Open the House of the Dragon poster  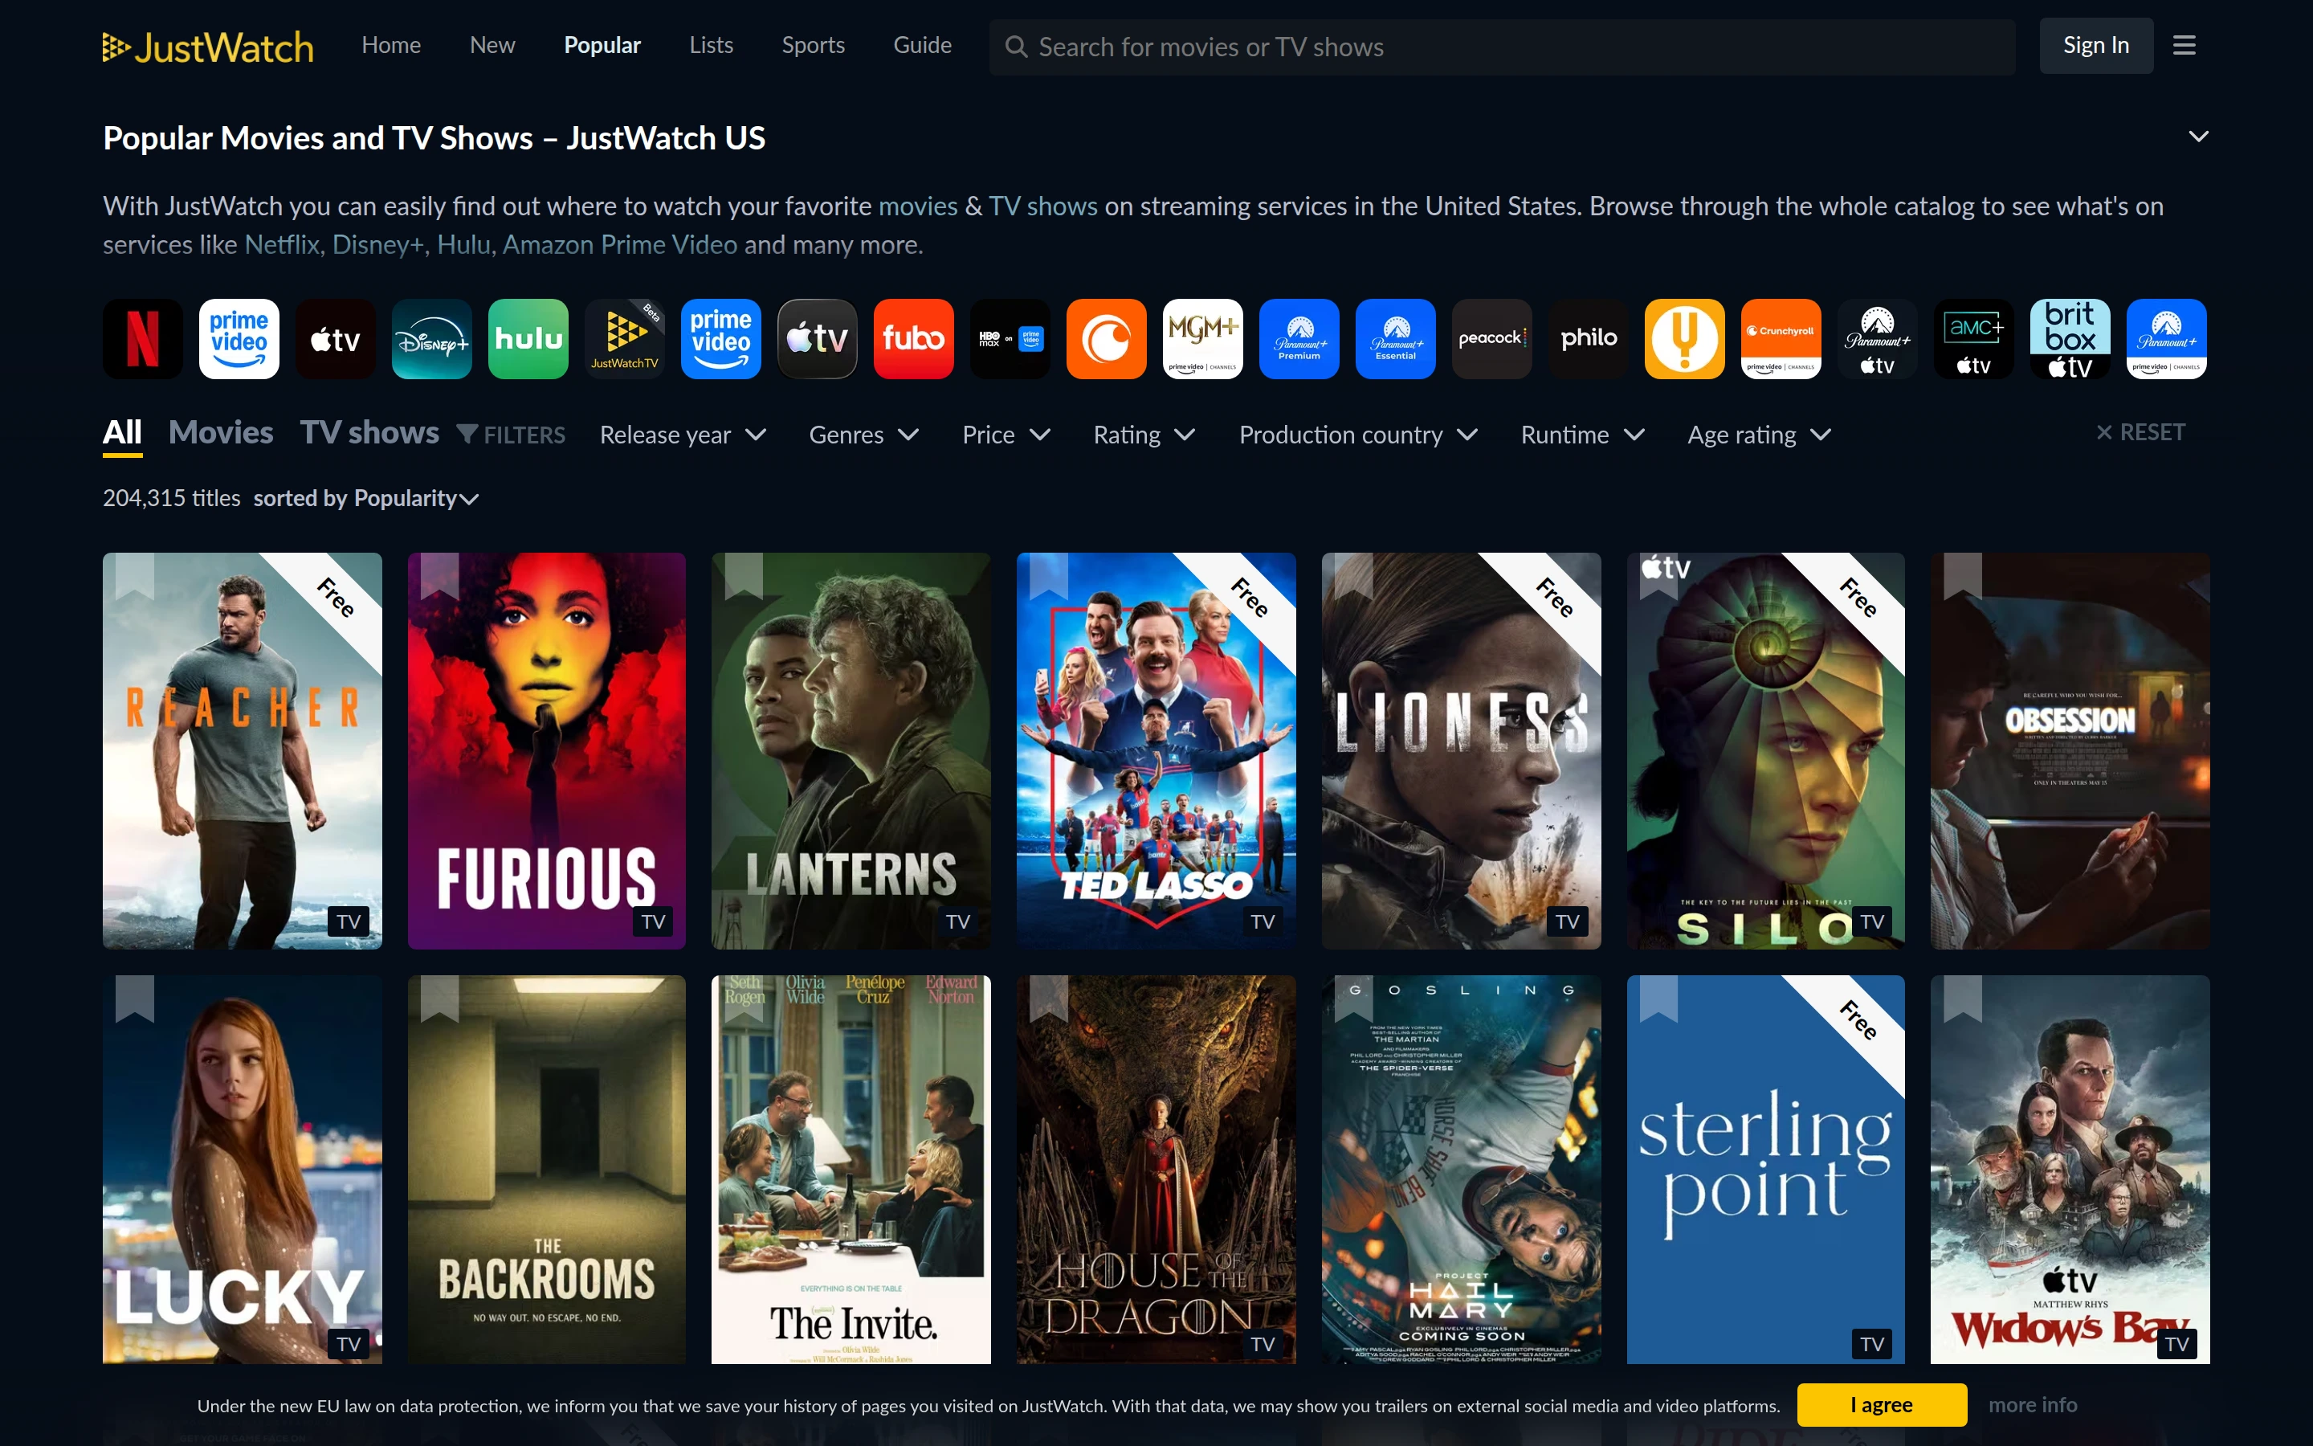[1156, 1170]
